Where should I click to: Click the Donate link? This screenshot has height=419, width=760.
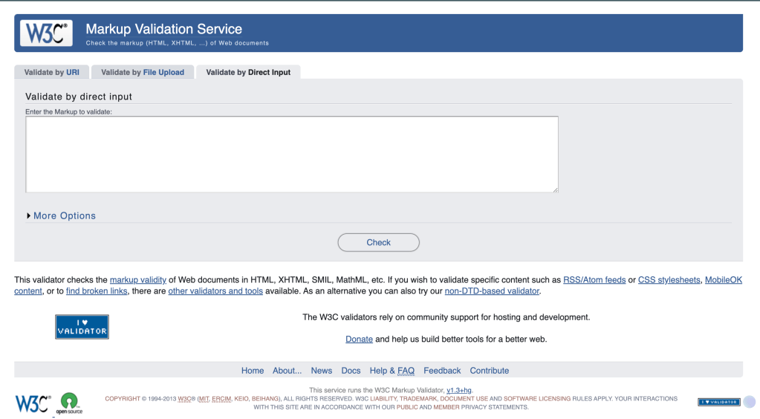click(x=359, y=339)
